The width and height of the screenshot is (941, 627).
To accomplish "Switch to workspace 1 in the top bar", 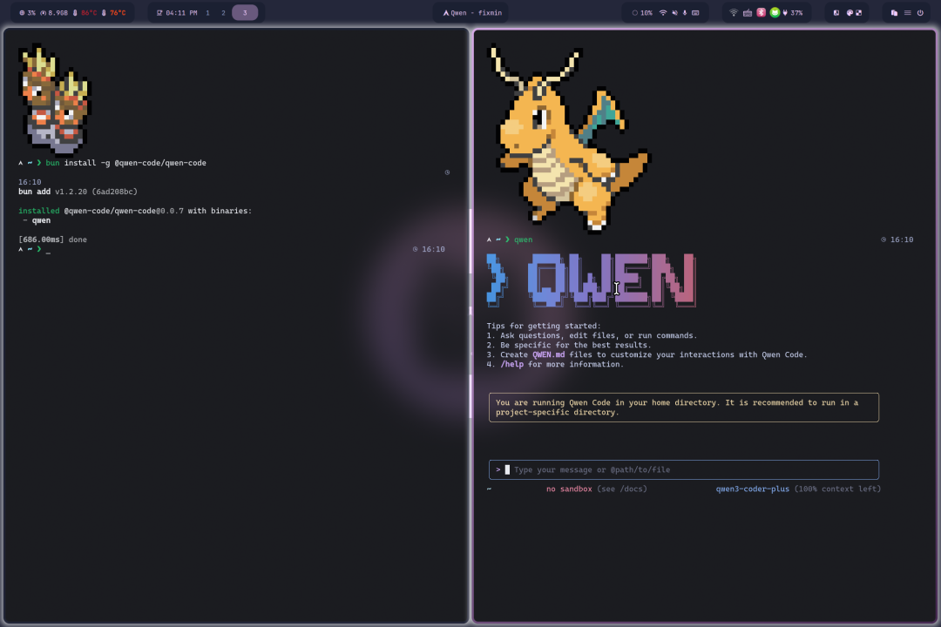I will coord(207,12).
